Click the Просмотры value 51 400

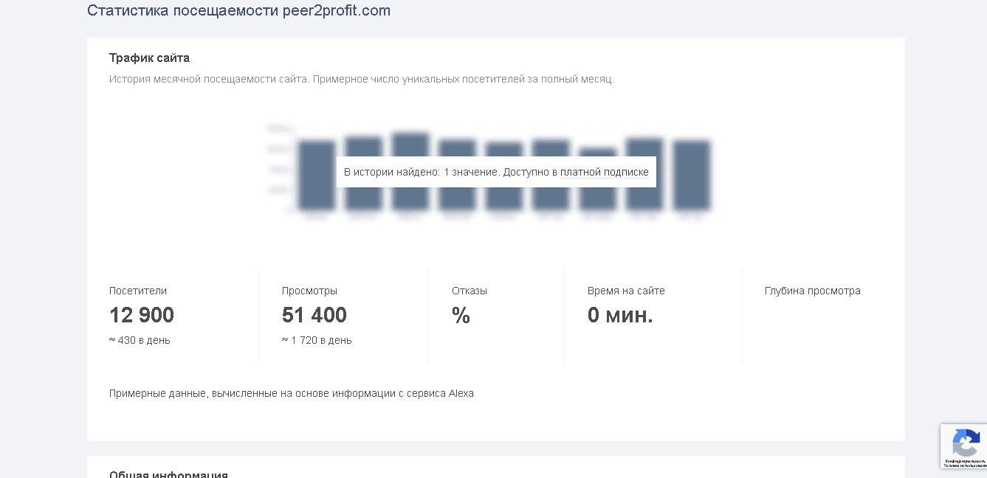click(314, 315)
